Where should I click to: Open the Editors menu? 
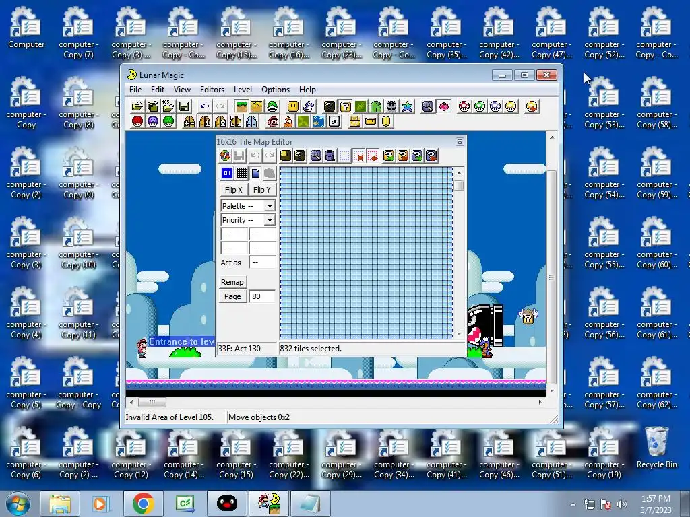coord(212,90)
